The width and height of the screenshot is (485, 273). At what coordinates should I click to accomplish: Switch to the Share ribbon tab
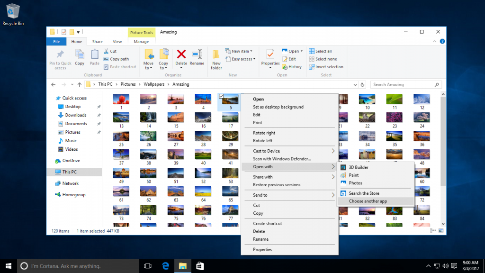(x=96, y=41)
